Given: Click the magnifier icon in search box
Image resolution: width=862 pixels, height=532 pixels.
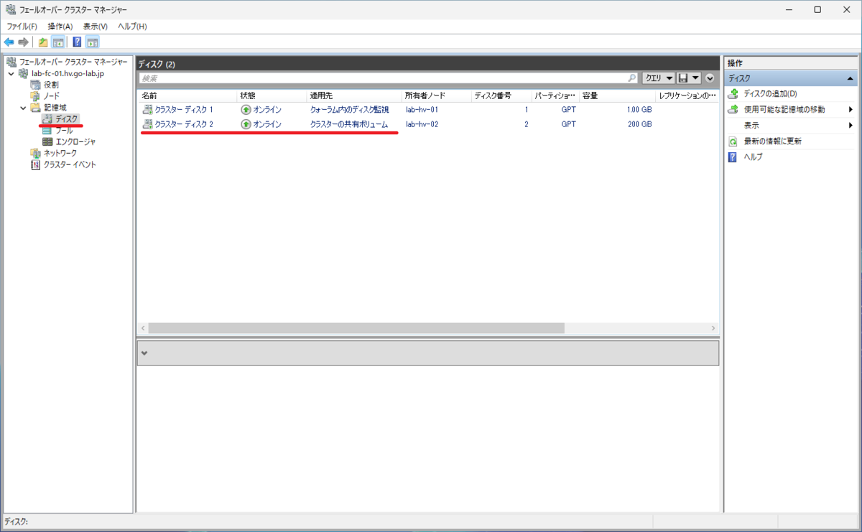Looking at the screenshot, I should click(x=632, y=78).
